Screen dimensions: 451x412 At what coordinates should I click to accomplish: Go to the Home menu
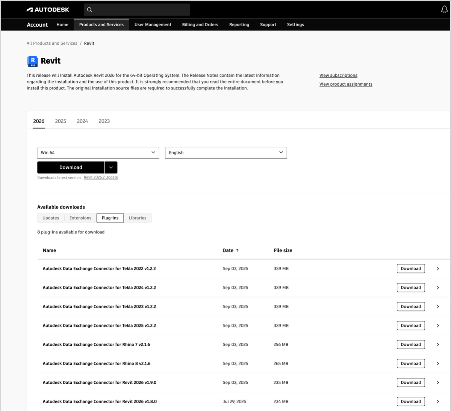coord(62,25)
